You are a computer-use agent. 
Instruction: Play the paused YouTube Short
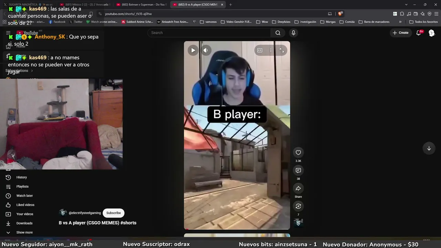193,50
